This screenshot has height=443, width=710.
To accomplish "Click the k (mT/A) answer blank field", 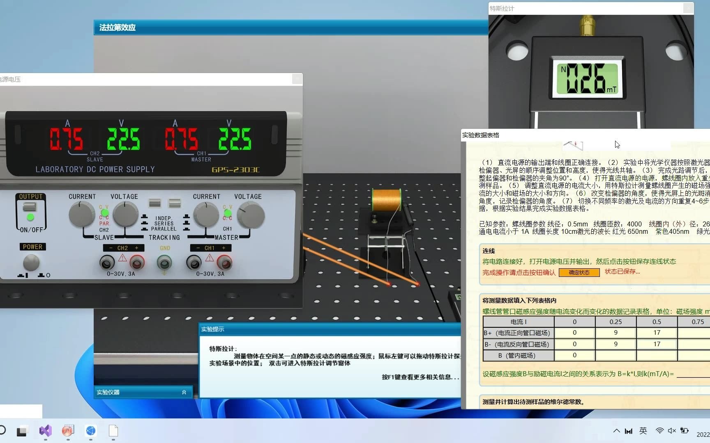I will click(693, 374).
